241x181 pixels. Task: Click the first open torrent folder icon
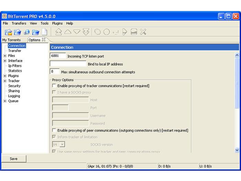(9, 32)
